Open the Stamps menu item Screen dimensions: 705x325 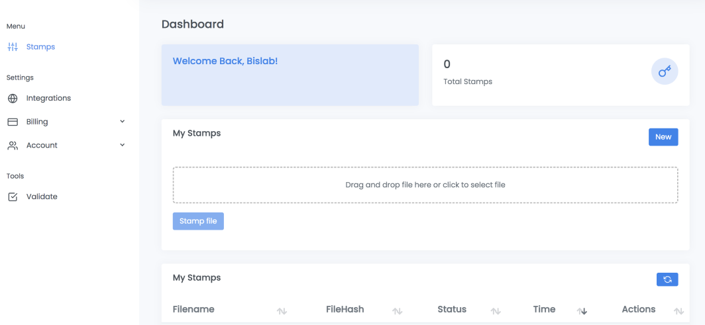(40, 47)
